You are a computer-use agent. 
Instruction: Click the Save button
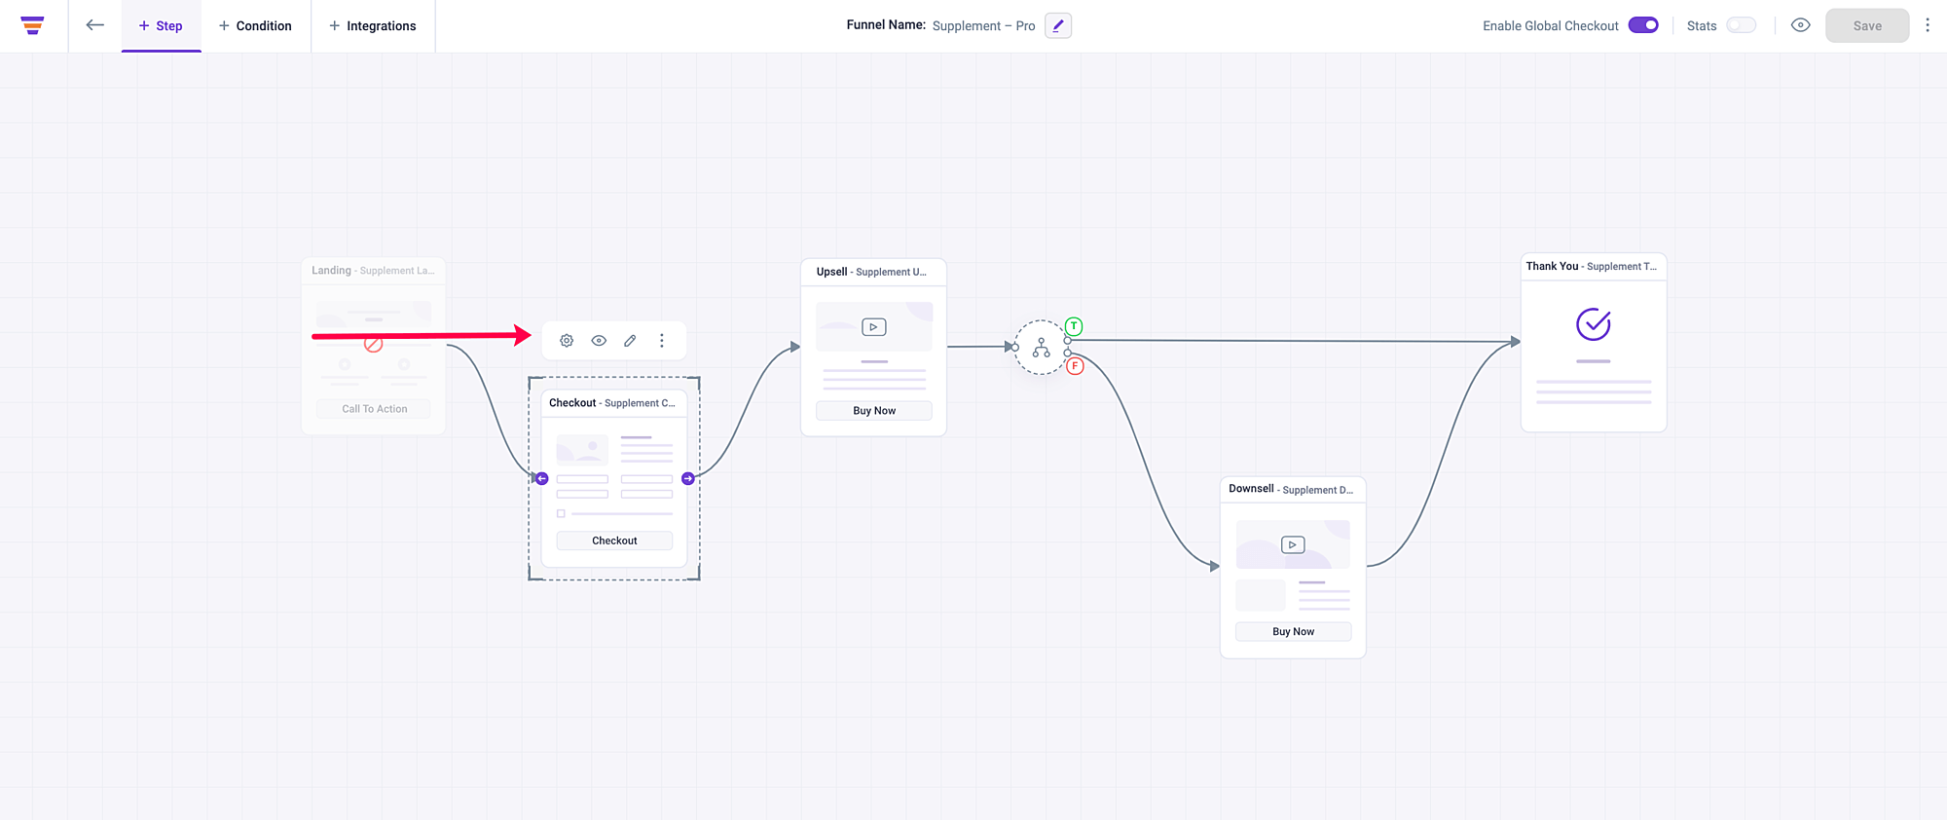click(x=1867, y=26)
